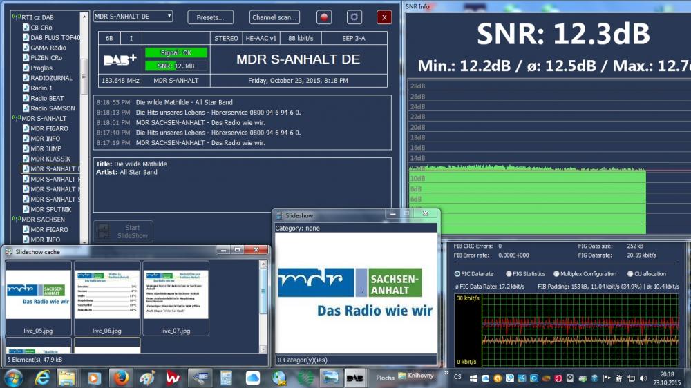Open the red W application in taskbar
Image resolution: width=691 pixels, height=388 pixels.
pyautogui.click(x=173, y=378)
